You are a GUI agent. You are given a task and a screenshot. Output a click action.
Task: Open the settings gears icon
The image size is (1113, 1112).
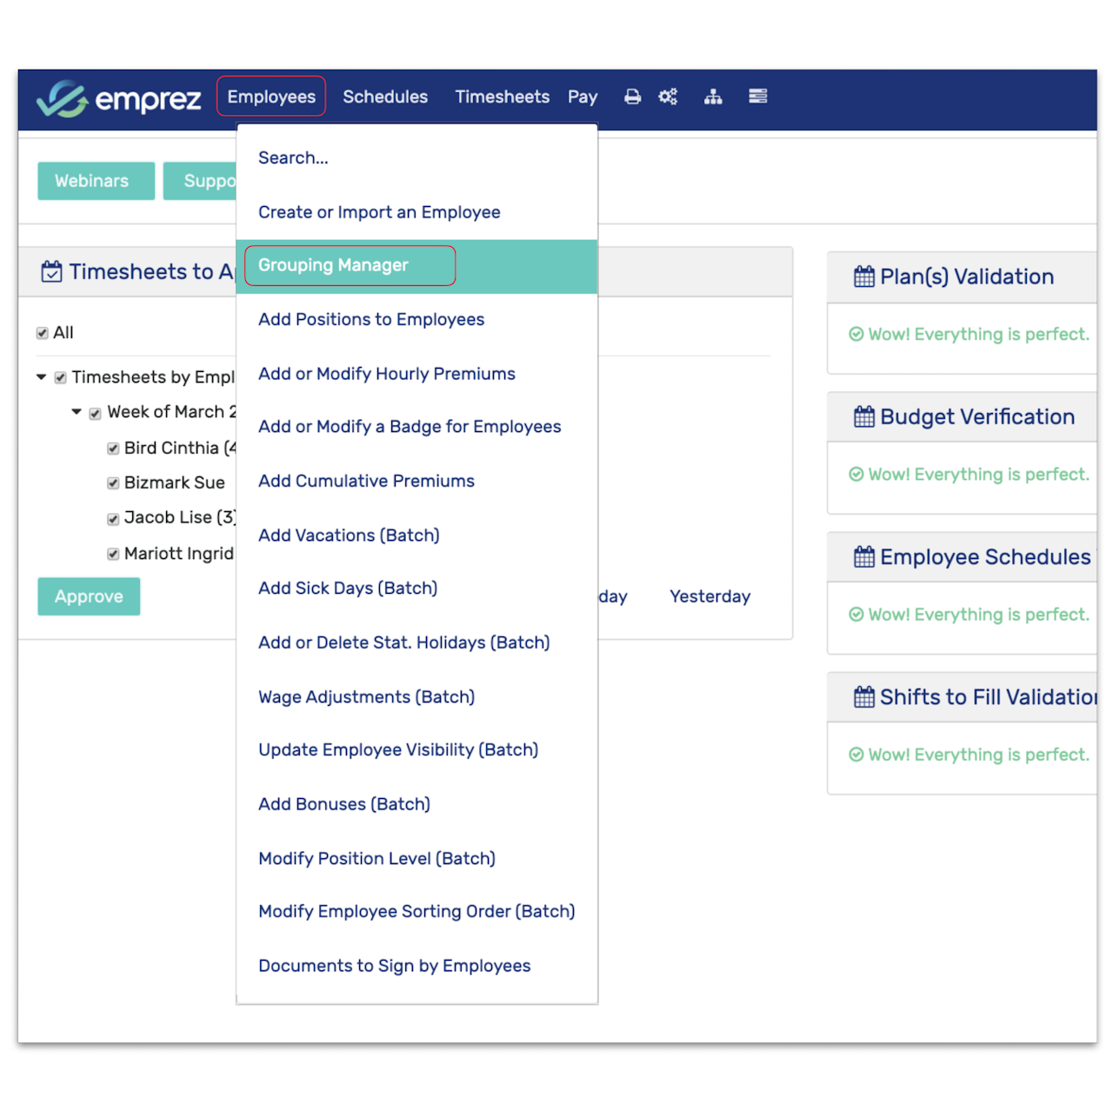click(668, 97)
